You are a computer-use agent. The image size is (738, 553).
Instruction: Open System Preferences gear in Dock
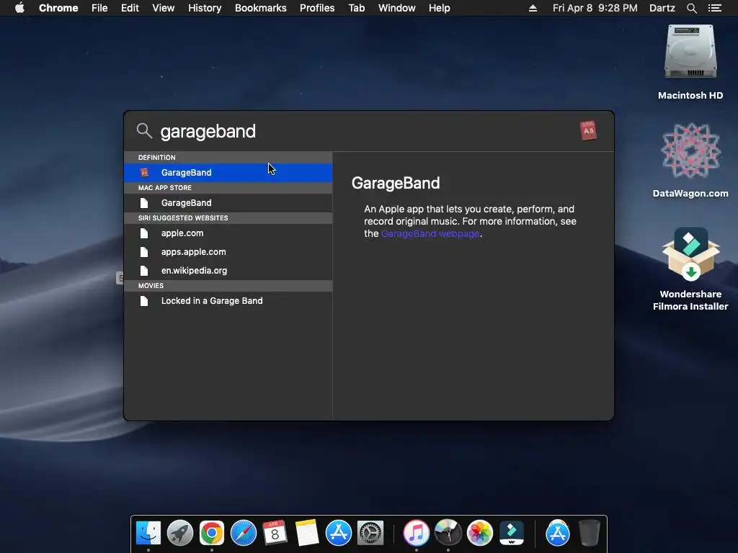click(x=370, y=533)
